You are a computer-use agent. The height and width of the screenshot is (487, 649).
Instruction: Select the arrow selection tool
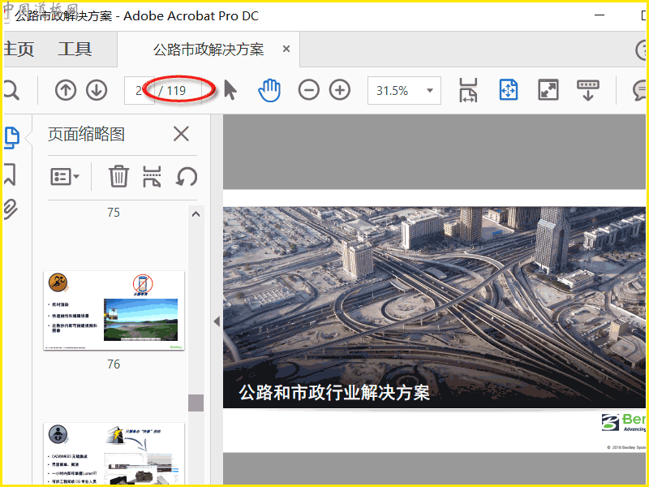click(x=230, y=90)
